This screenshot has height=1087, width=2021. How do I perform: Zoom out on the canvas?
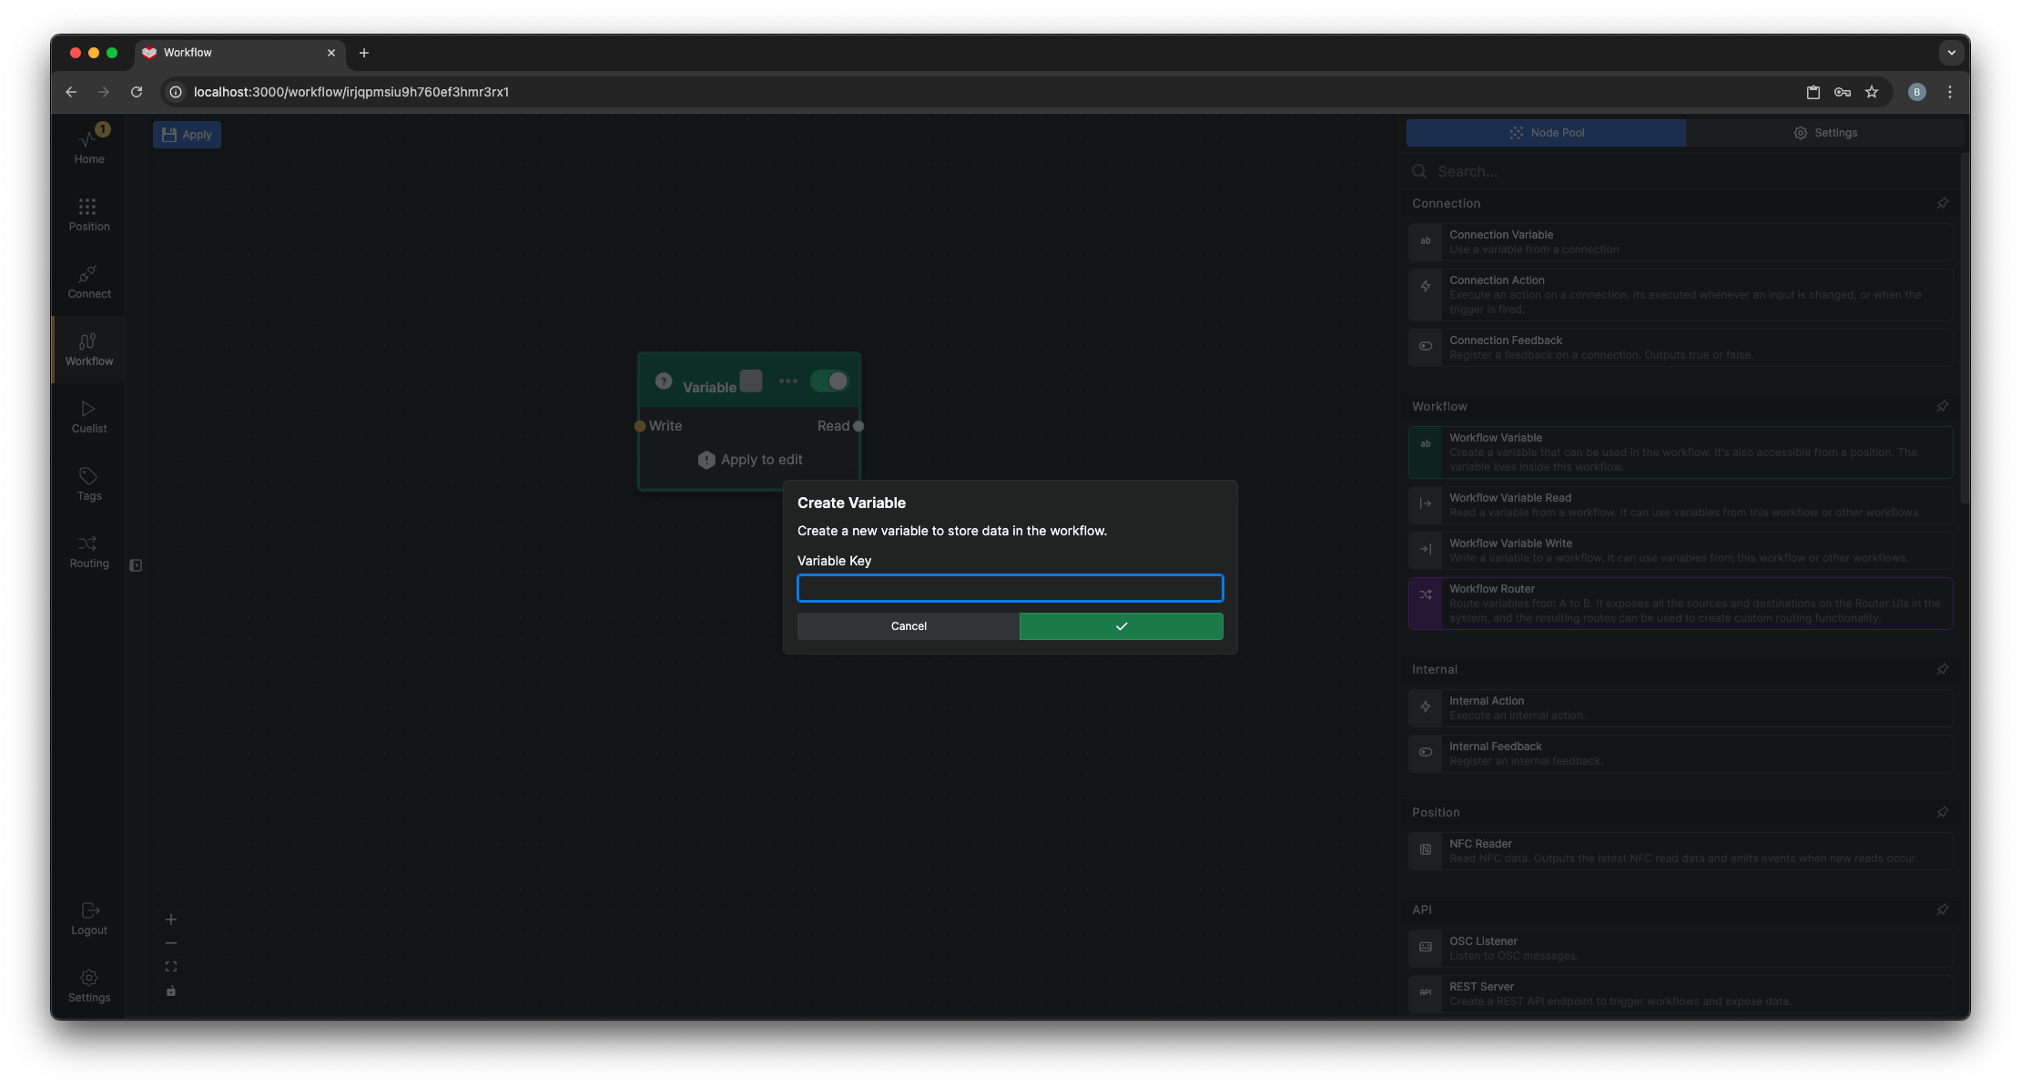(171, 943)
